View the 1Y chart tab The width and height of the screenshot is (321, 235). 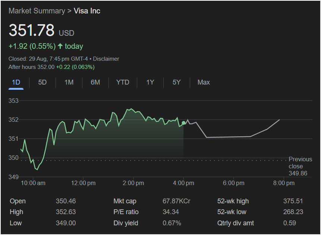(150, 82)
